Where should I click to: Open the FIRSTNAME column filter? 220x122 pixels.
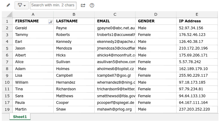coord(50,22)
